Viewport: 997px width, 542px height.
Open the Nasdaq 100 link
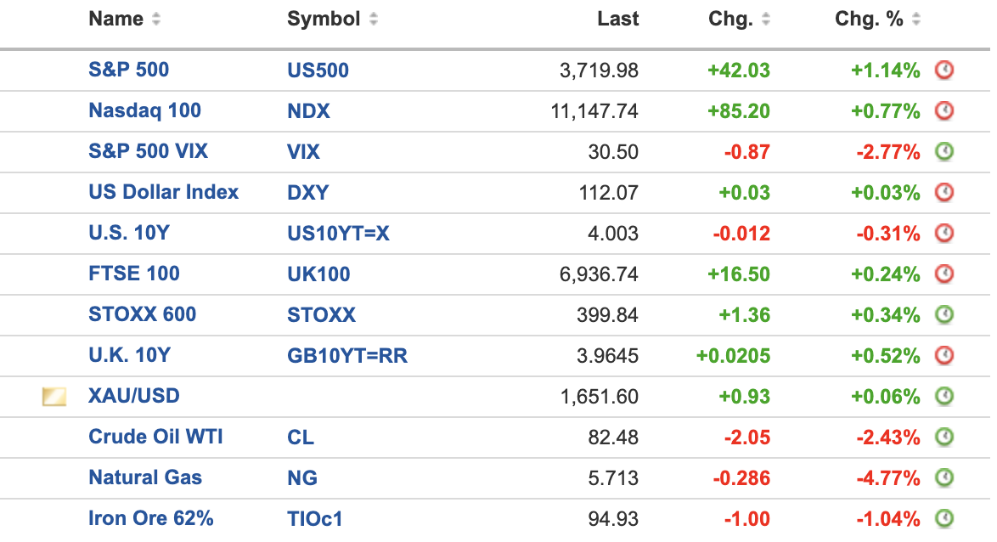[144, 110]
